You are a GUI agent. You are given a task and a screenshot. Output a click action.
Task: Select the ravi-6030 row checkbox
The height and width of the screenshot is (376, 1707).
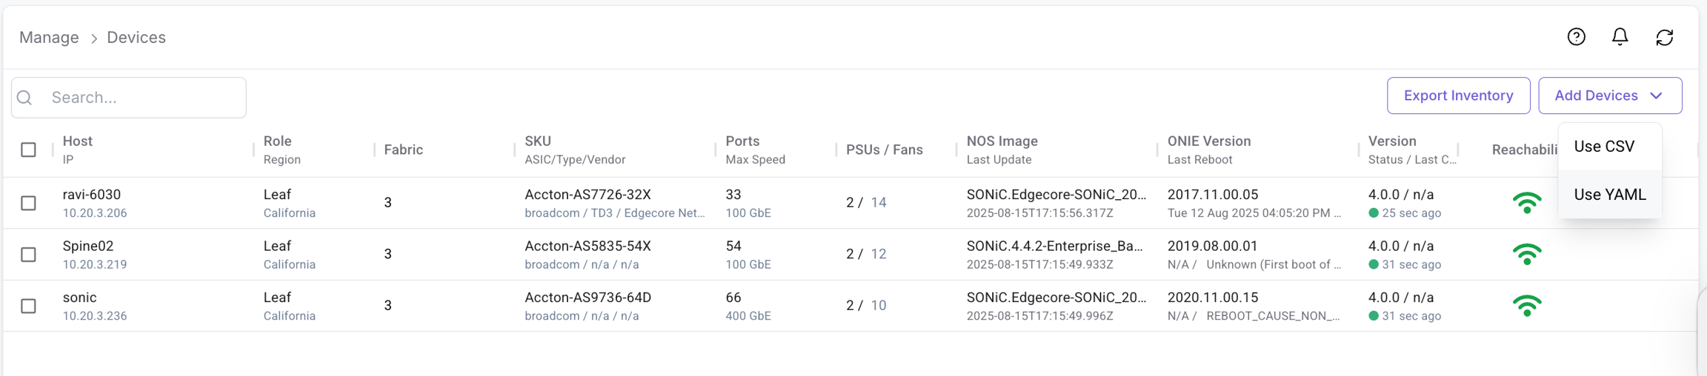(x=28, y=203)
